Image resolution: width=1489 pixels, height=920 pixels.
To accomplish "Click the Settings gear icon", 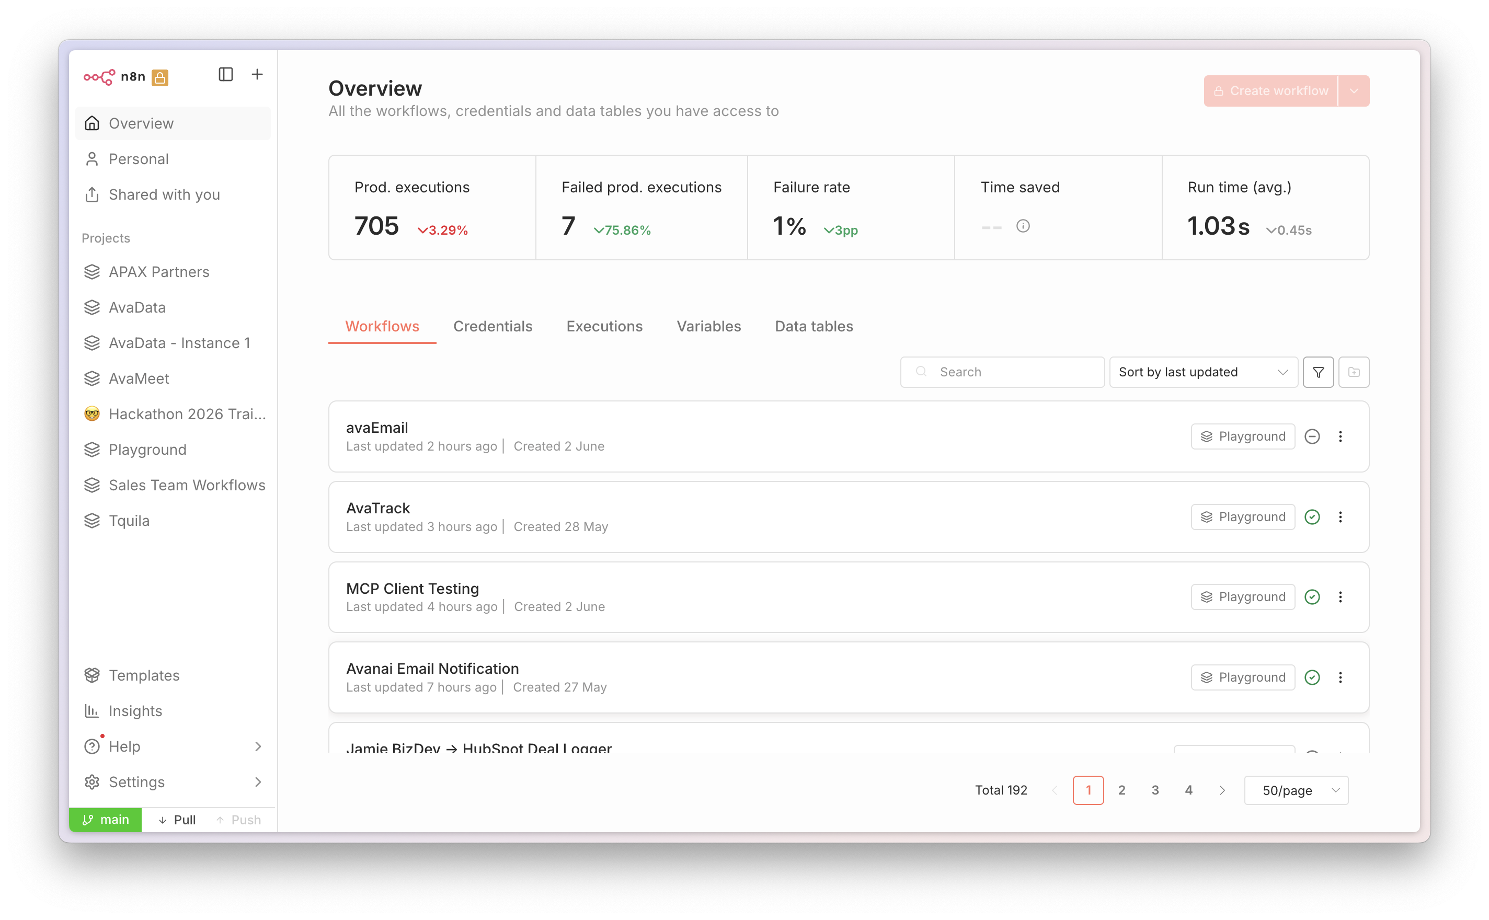I will pyautogui.click(x=92, y=783).
